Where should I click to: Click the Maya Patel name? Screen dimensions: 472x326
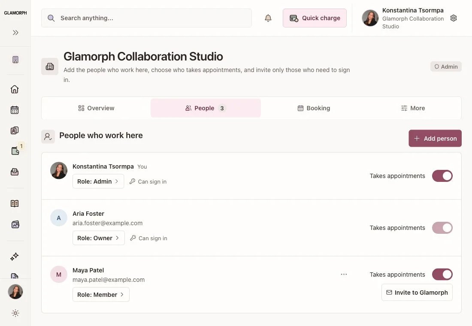pyautogui.click(x=88, y=270)
